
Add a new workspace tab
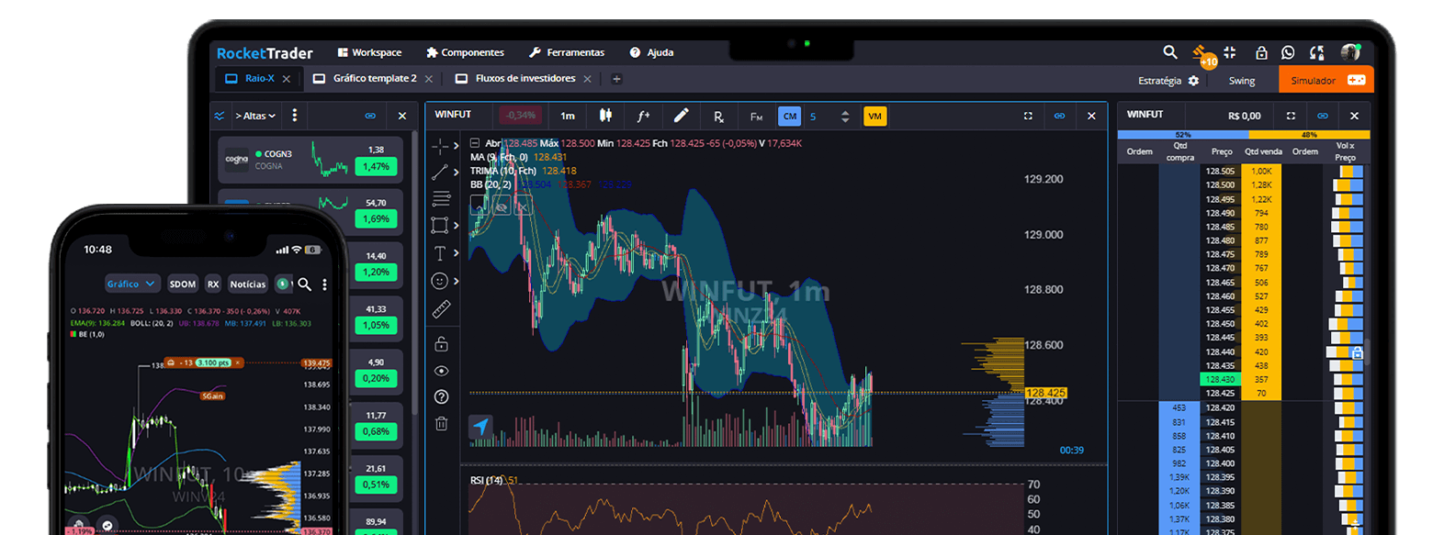click(x=616, y=79)
